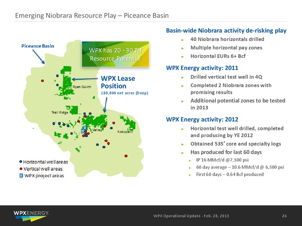This screenshot has width=302, height=226.
Task: Click 'Horizontal EURs 6+ Bcf' bullet
Action: [x=218, y=56]
